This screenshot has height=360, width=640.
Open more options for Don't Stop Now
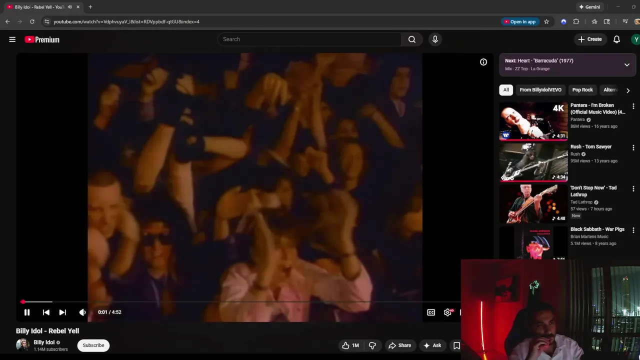coord(633,189)
